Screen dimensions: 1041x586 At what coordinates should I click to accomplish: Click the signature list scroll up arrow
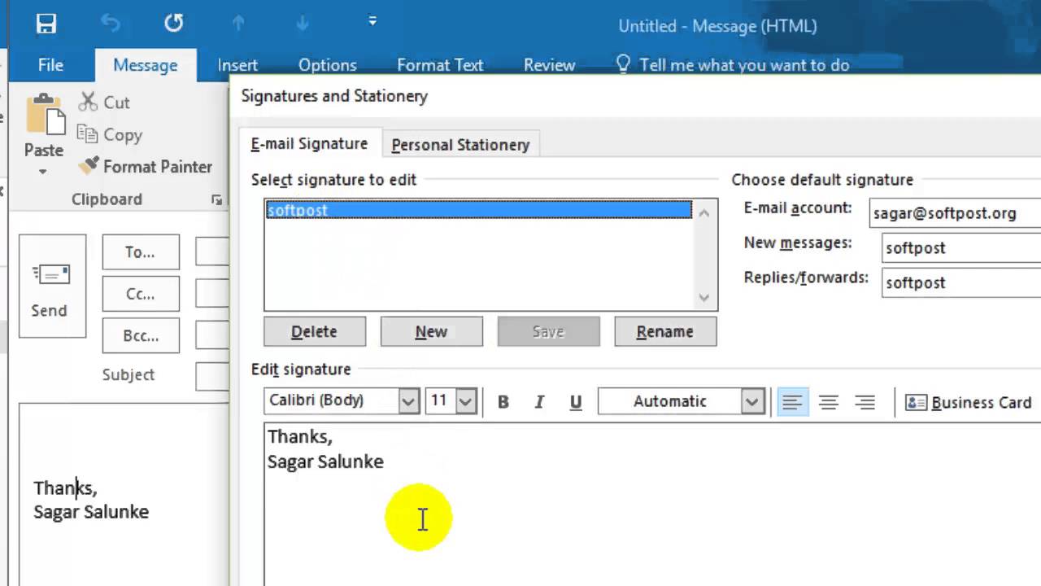click(704, 212)
